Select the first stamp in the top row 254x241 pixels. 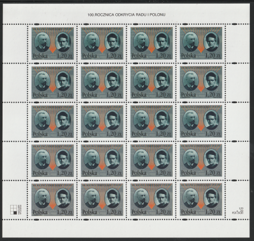pos(53,43)
